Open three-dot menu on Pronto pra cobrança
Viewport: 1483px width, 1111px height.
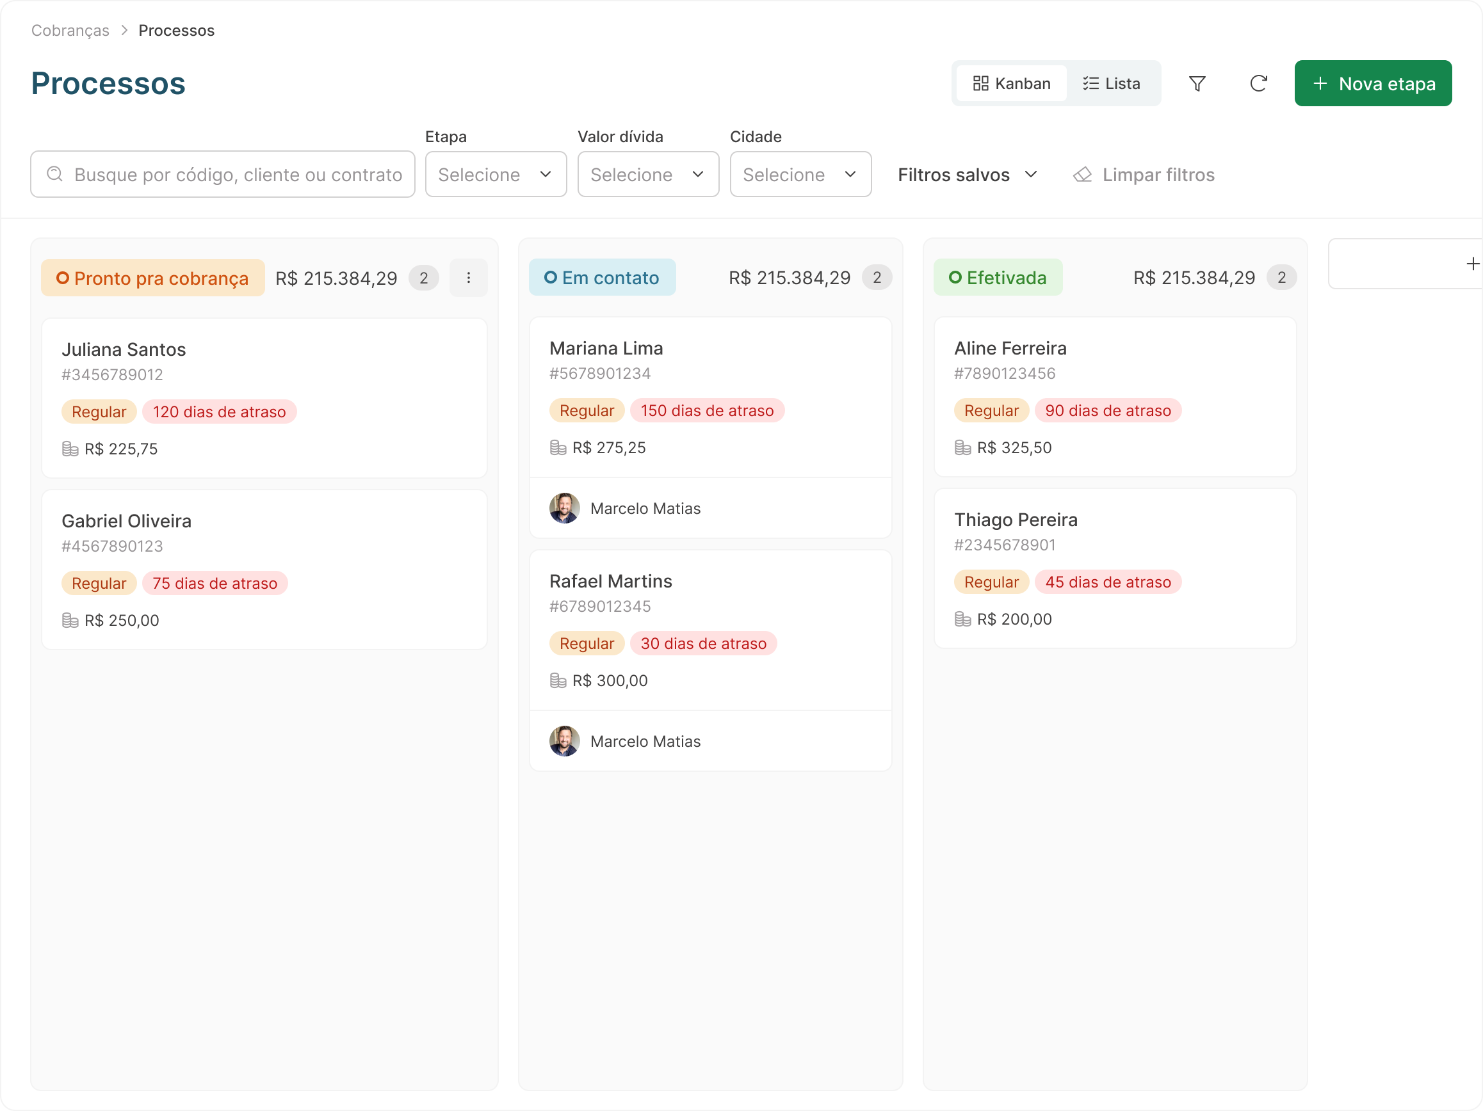tap(468, 278)
